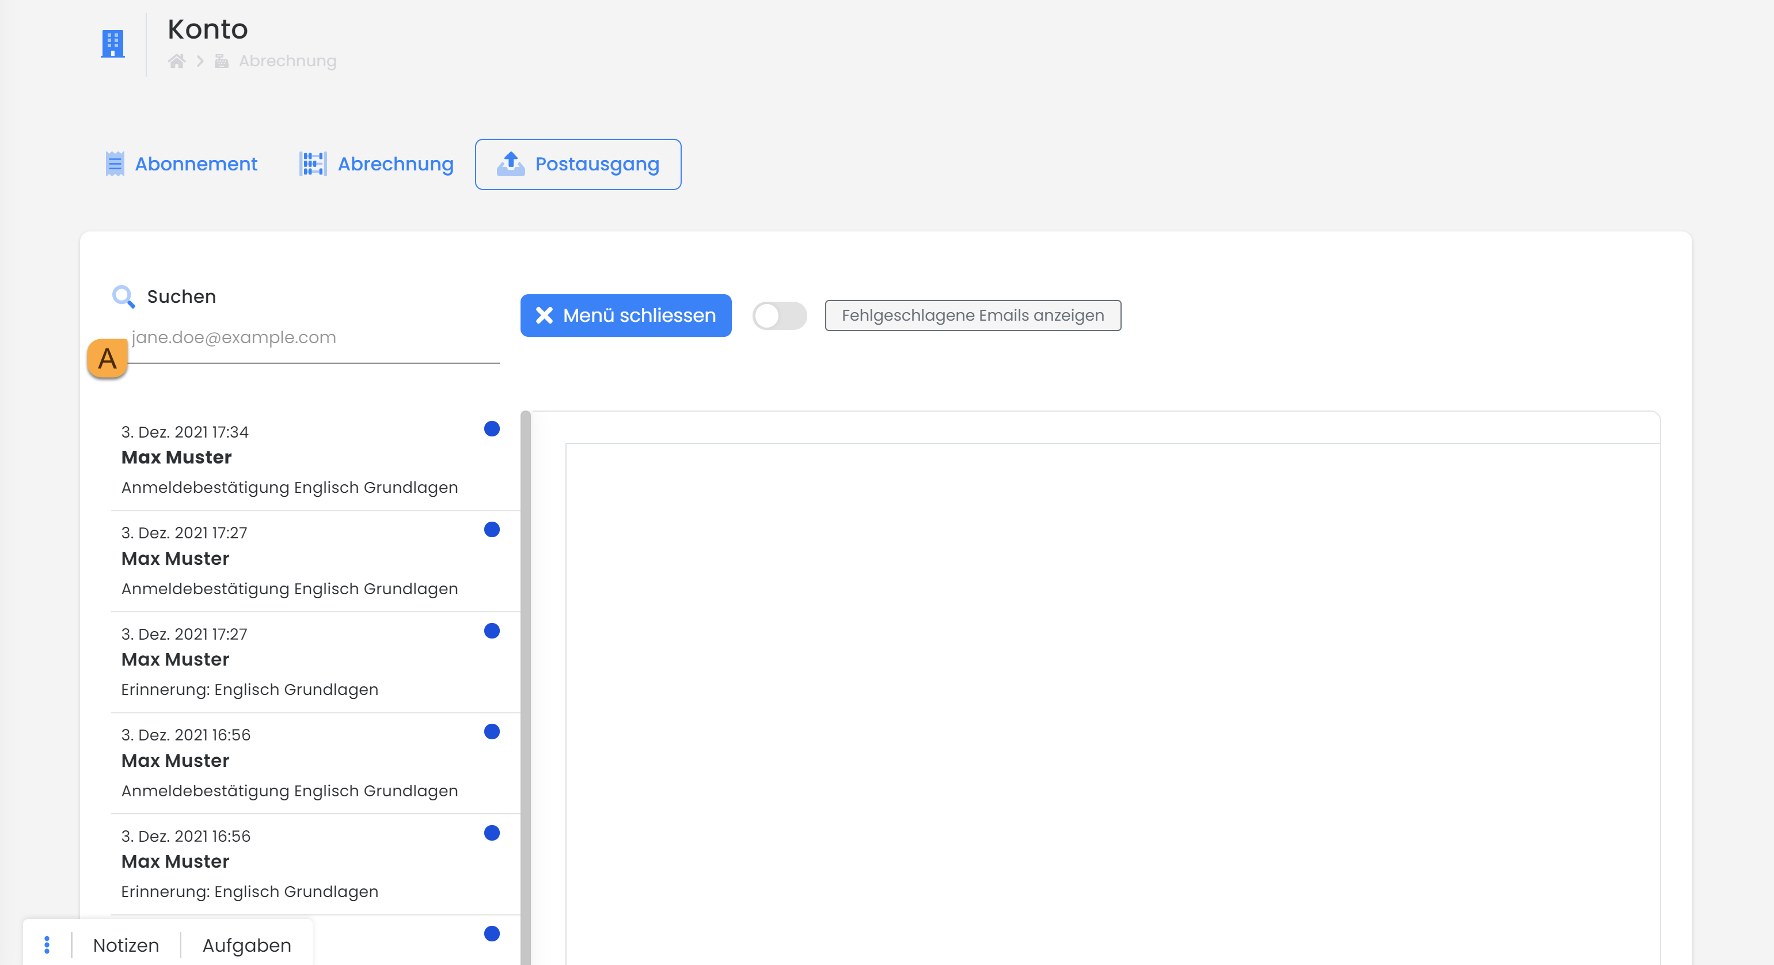This screenshot has height=965, width=1774.
Task: Select the Postausgang tab
Action: pyautogui.click(x=578, y=164)
